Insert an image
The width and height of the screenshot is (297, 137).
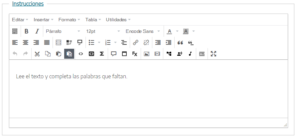(x=147, y=54)
